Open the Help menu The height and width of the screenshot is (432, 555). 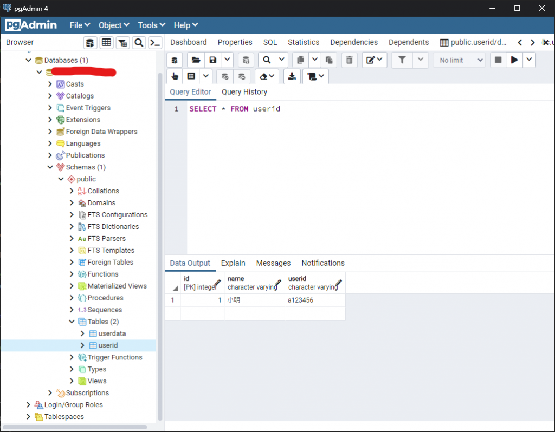185,25
